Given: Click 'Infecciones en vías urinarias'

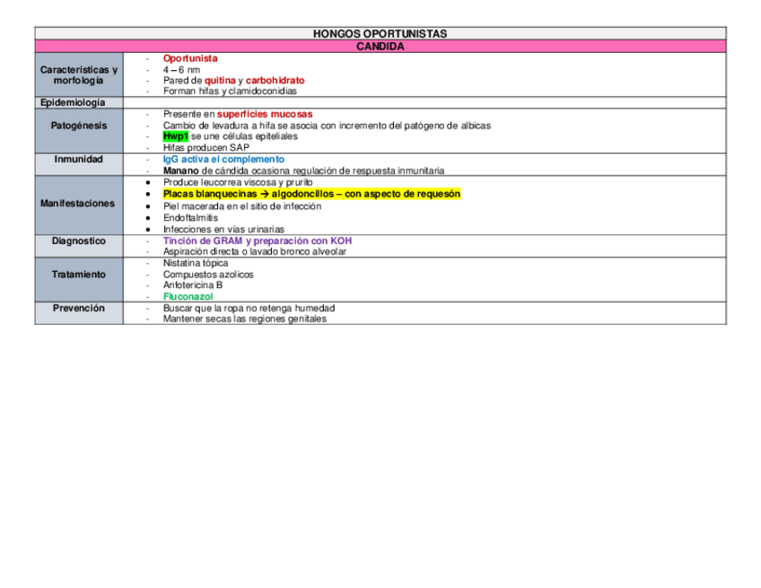Looking at the screenshot, I should coord(223,229).
